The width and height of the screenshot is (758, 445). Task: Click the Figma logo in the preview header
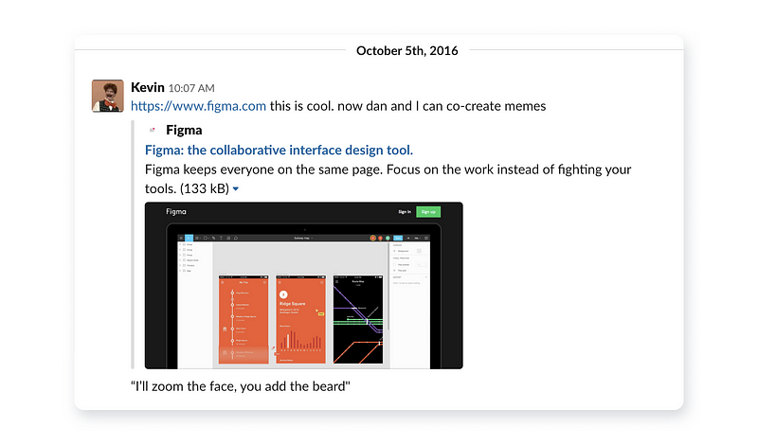click(176, 212)
